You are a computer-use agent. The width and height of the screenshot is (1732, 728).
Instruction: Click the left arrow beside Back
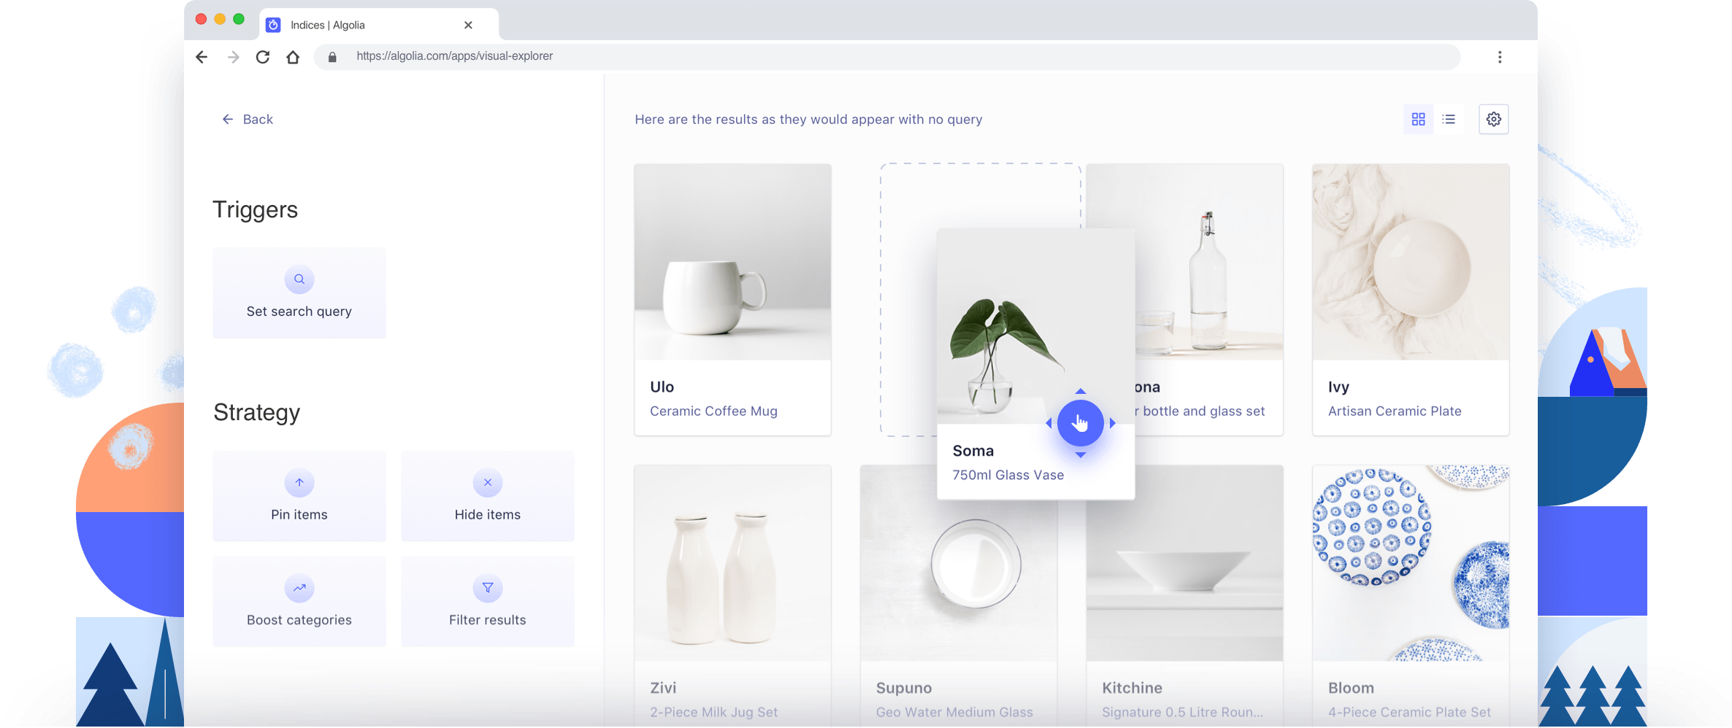pos(228,119)
